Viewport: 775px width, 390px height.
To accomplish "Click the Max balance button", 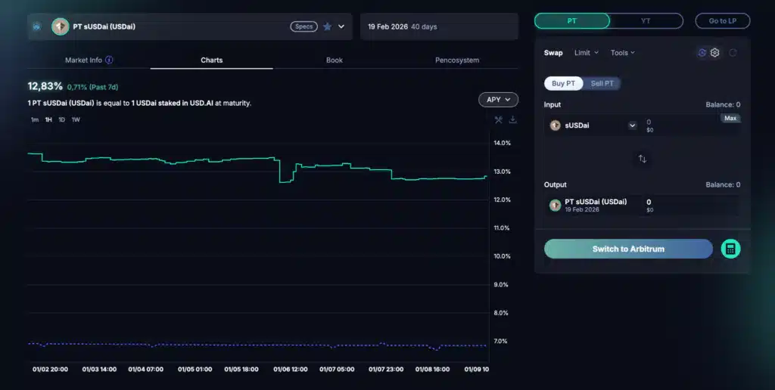I will tap(730, 118).
